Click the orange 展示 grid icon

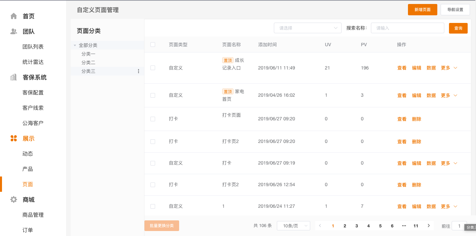pyautogui.click(x=14, y=138)
